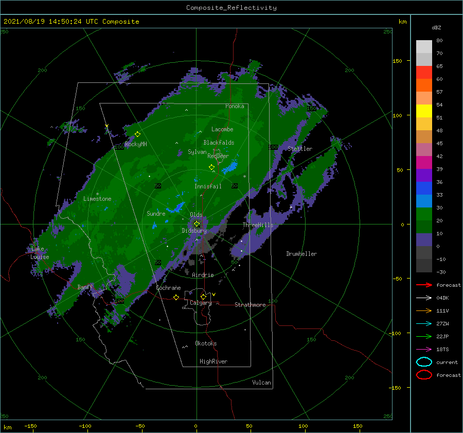Click the magenta 18TS arrow icon
The height and width of the screenshot is (433, 463).
[424, 350]
